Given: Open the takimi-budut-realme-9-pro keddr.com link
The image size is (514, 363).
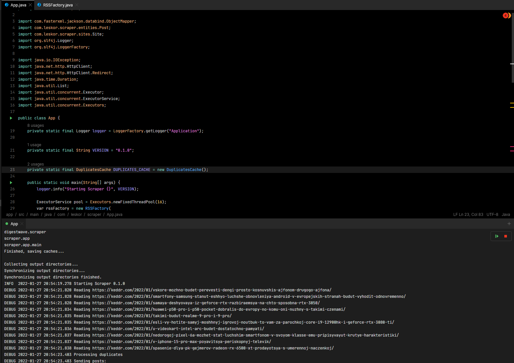Looking at the screenshot, I should point(162,316).
